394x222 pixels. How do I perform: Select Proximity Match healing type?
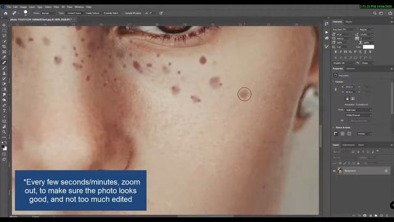[x=111, y=13]
